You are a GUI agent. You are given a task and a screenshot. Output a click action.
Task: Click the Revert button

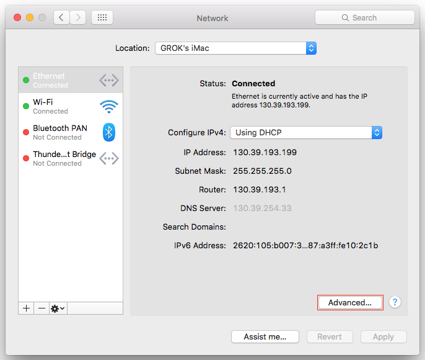(x=330, y=336)
